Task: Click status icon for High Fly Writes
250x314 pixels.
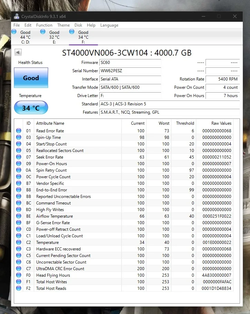Action: point(19,209)
